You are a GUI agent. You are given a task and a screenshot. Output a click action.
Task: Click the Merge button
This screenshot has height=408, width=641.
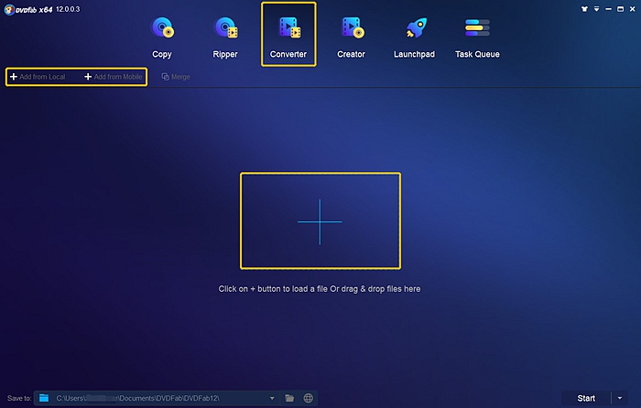[176, 77]
